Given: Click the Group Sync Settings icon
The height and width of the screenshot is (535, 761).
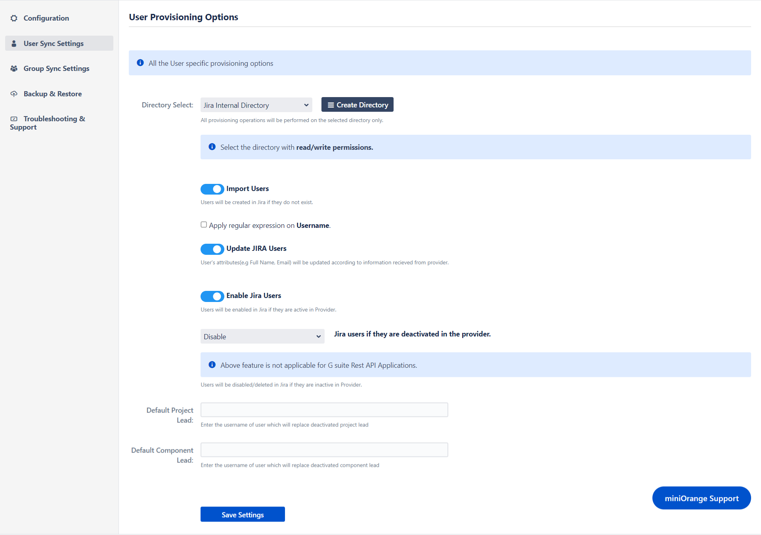Looking at the screenshot, I should 14,68.
